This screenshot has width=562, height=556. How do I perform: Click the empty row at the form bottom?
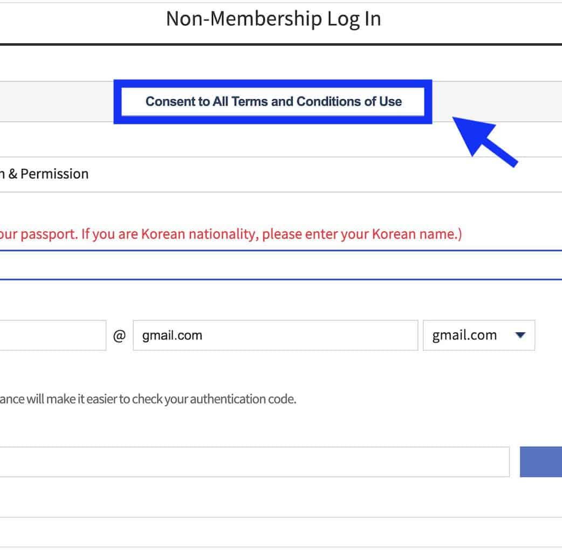280,532
